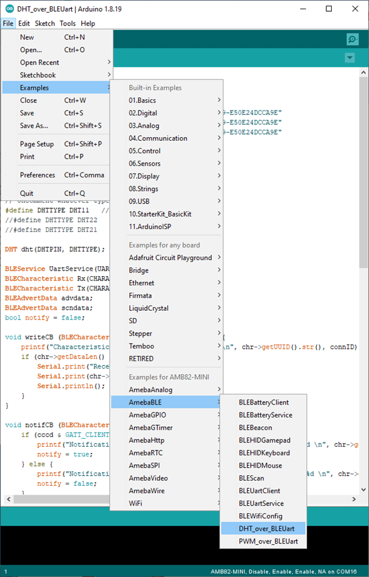Expand the 03.Analog examples
Image resolution: width=369 pixels, height=577 pixels.
point(167,125)
